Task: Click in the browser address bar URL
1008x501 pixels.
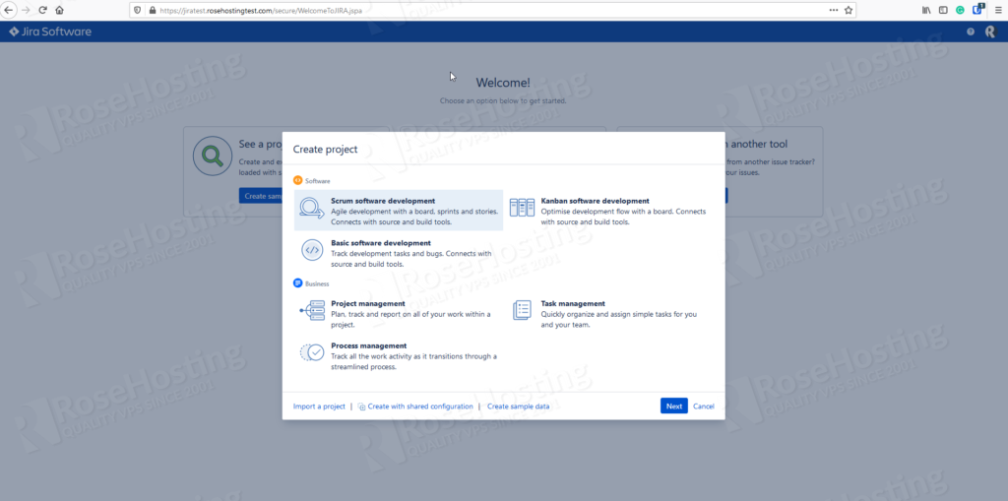Action: click(x=394, y=10)
